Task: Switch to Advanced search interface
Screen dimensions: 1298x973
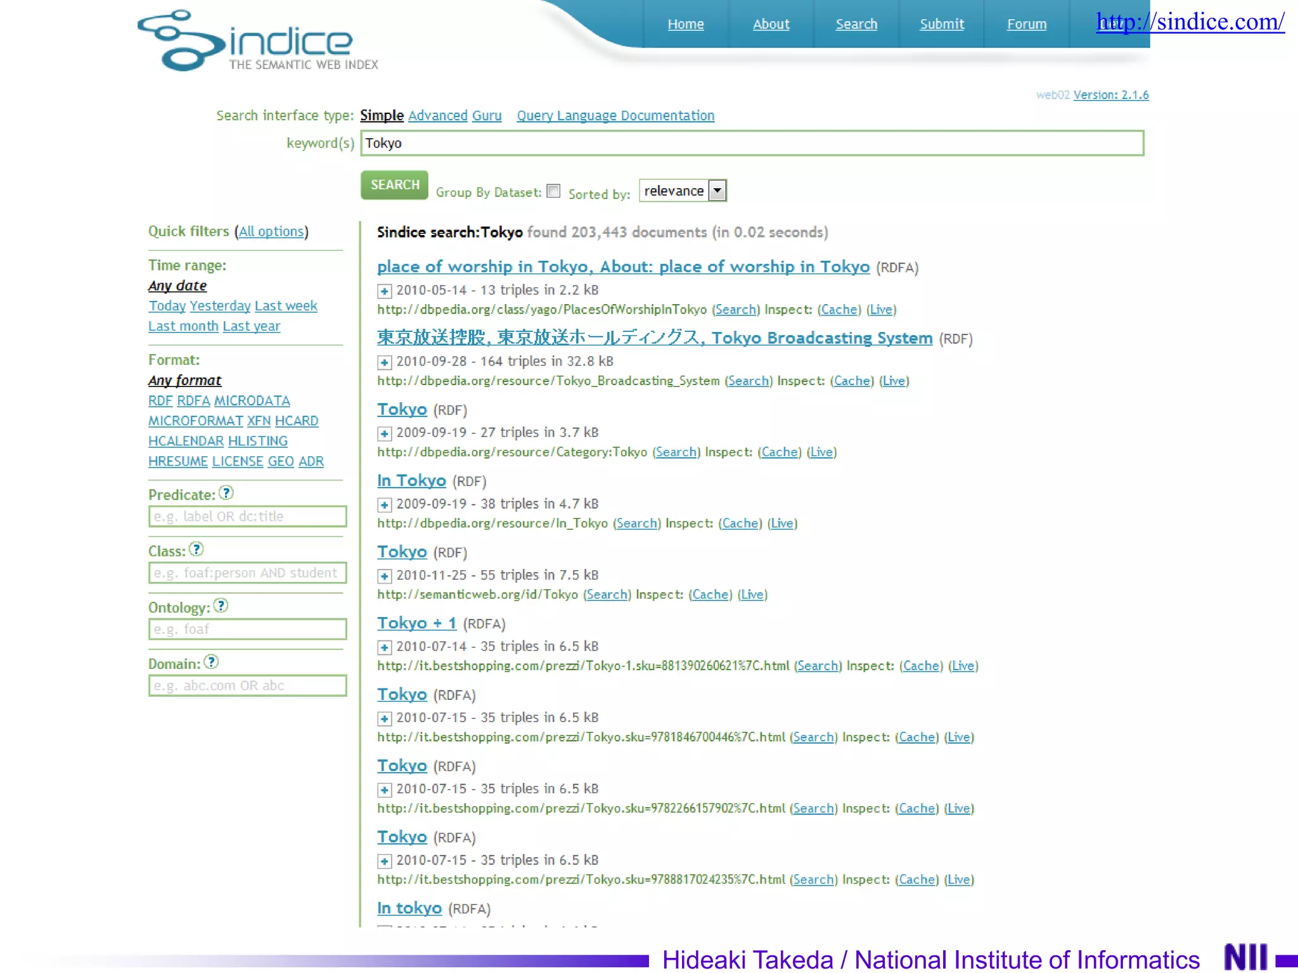Action: click(438, 115)
